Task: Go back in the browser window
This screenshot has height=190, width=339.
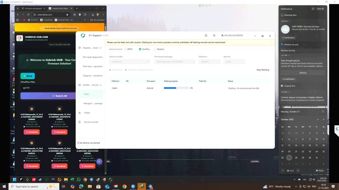Action: coord(18,15)
